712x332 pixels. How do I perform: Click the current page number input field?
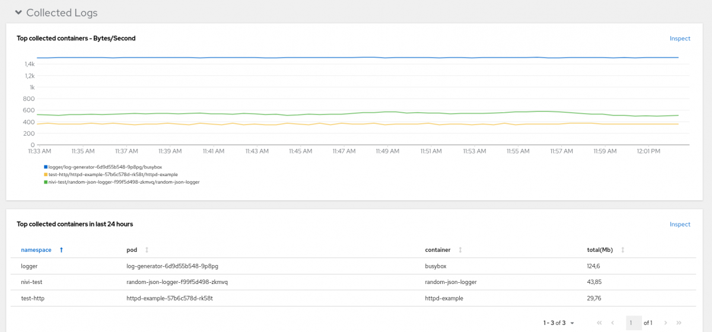point(633,323)
